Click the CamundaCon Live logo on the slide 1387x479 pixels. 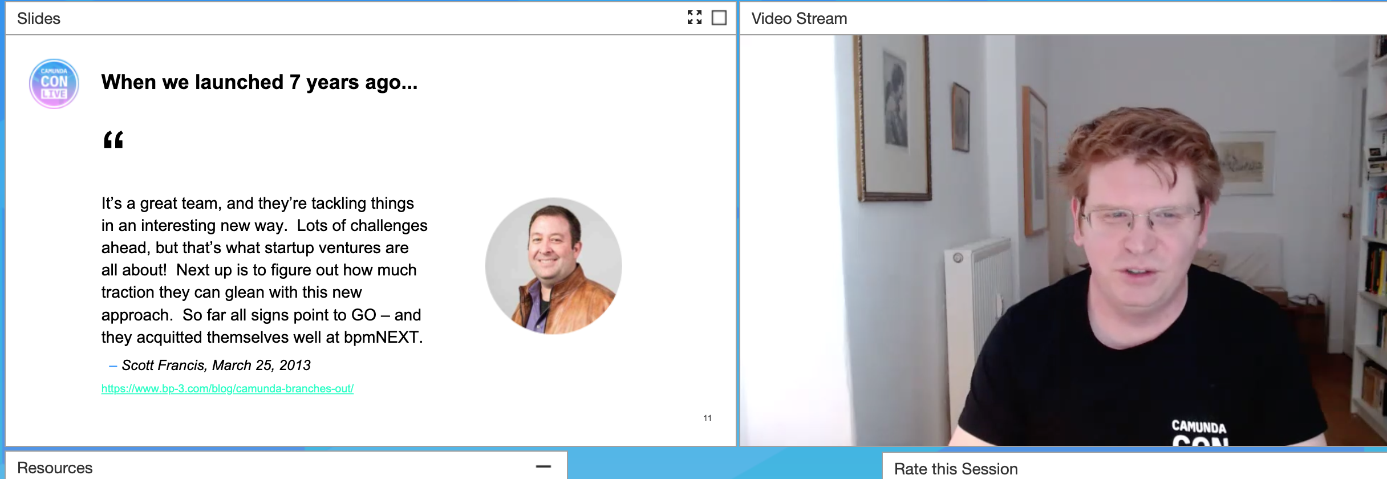54,83
